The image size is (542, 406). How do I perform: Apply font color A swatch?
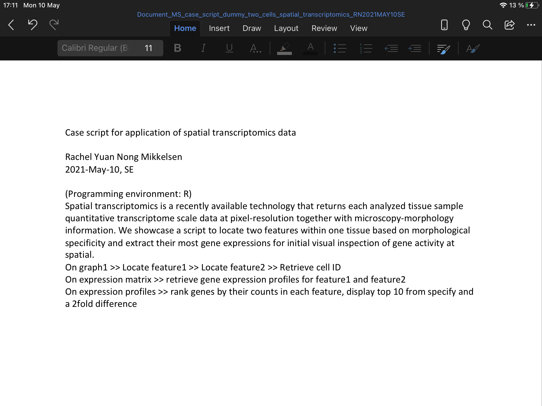[310, 48]
